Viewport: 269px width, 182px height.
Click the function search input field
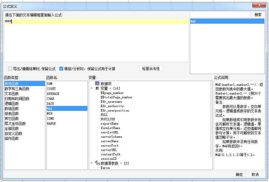(x=220, y=15)
